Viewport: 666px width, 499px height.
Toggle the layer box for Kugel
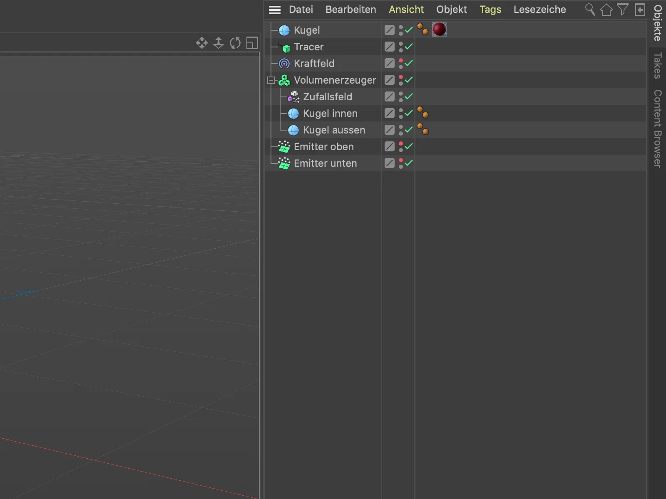coord(390,30)
